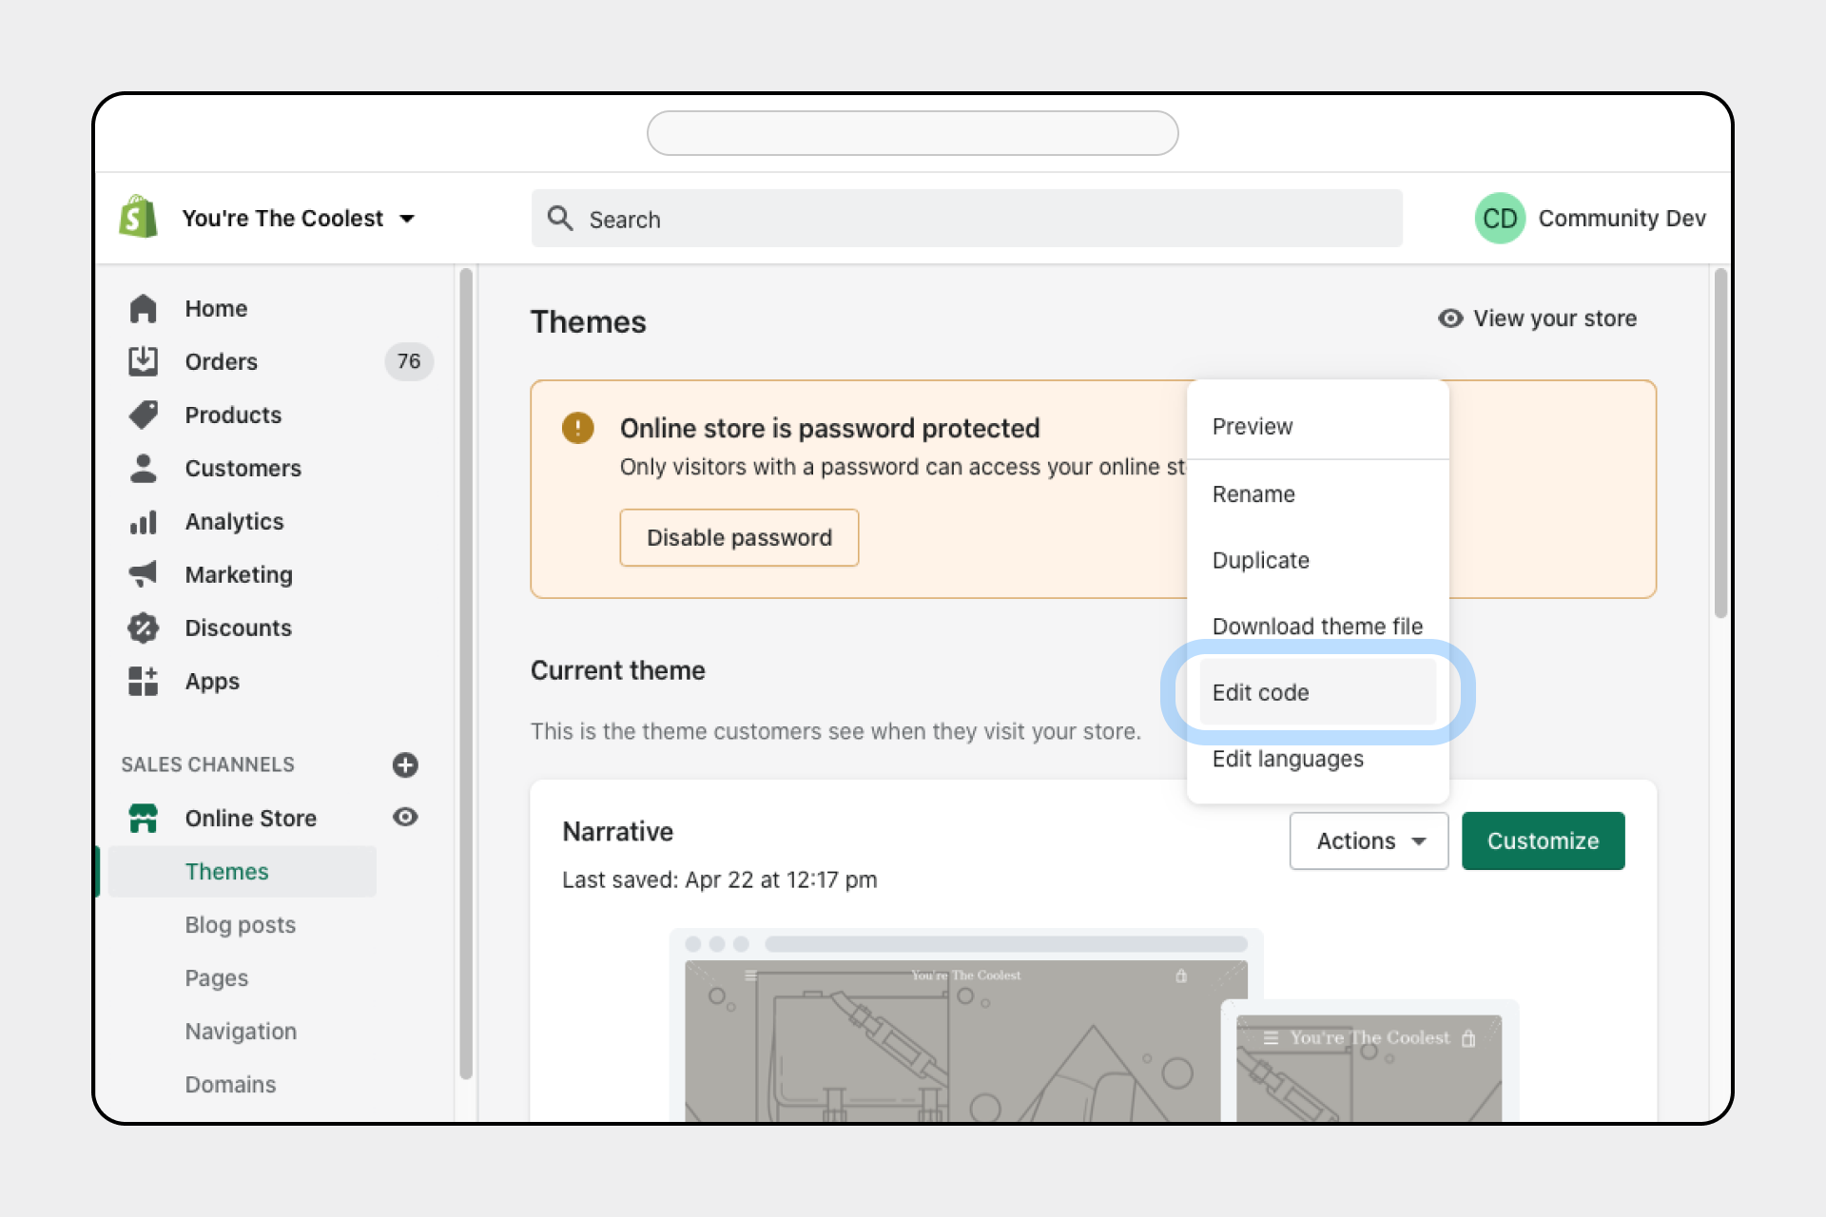
Task: Click the main page vertical scrollbar
Action: [1720, 443]
